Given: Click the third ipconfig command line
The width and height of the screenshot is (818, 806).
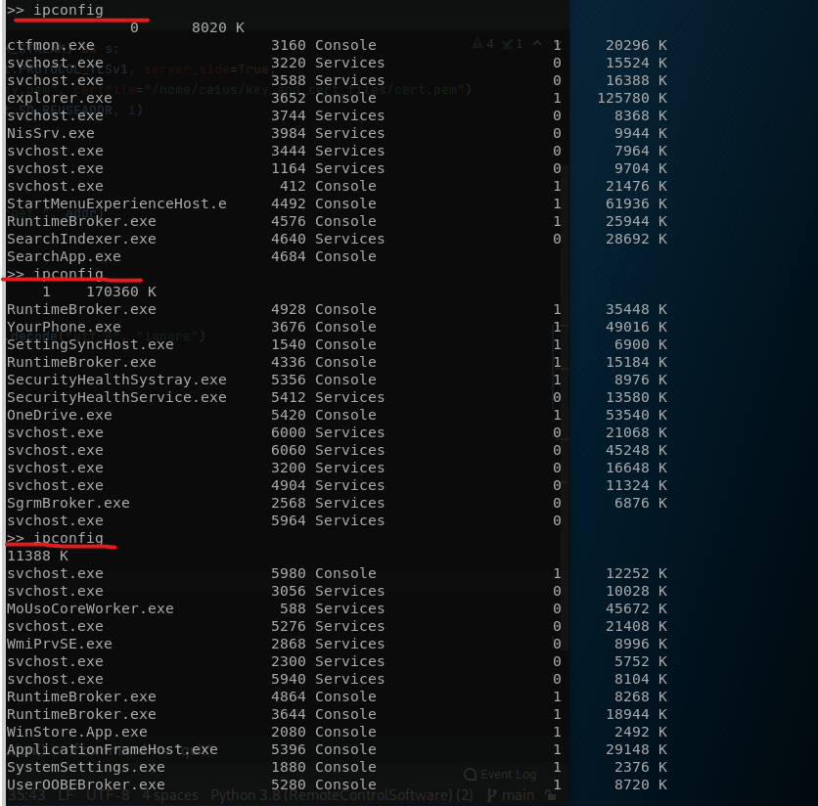Looking at the screenshot, I should coord(68,538).
